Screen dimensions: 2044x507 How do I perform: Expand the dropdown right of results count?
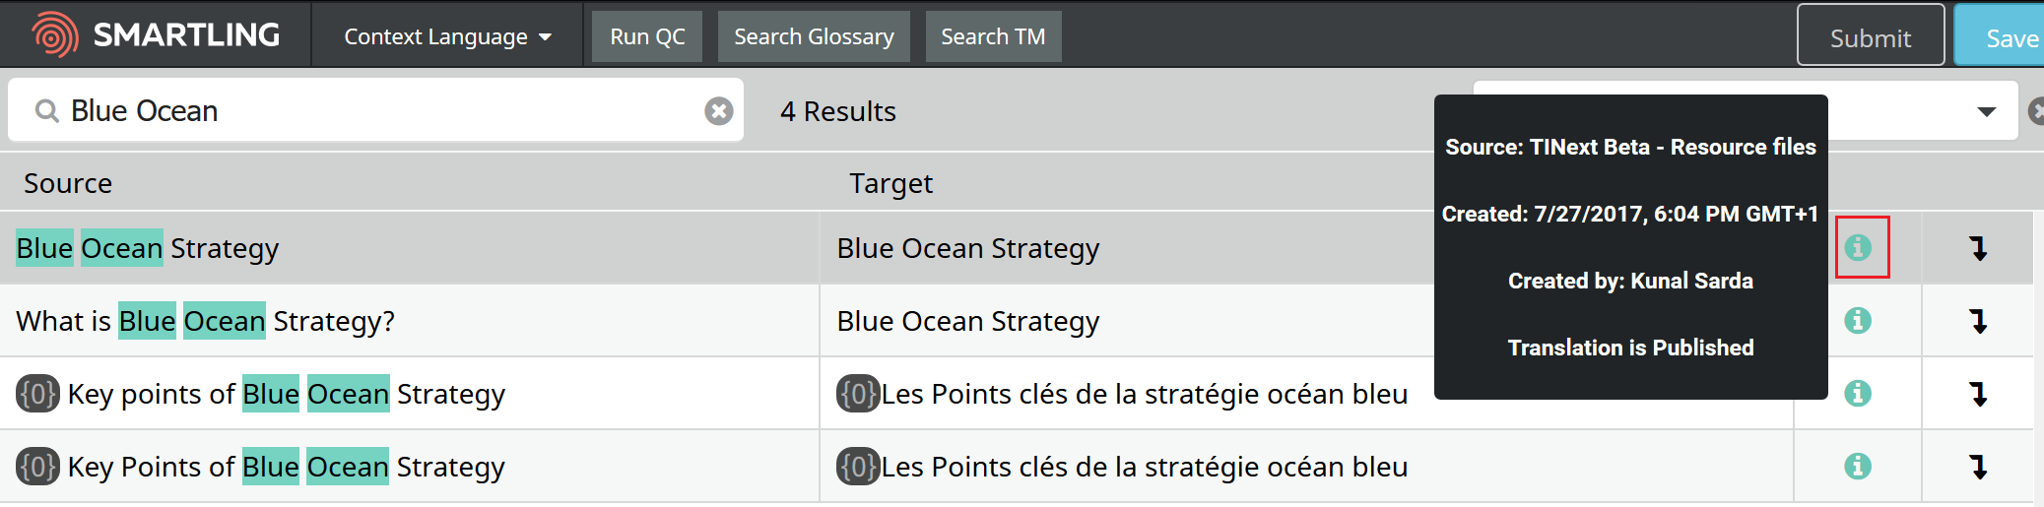click(x=1987, y=111)
